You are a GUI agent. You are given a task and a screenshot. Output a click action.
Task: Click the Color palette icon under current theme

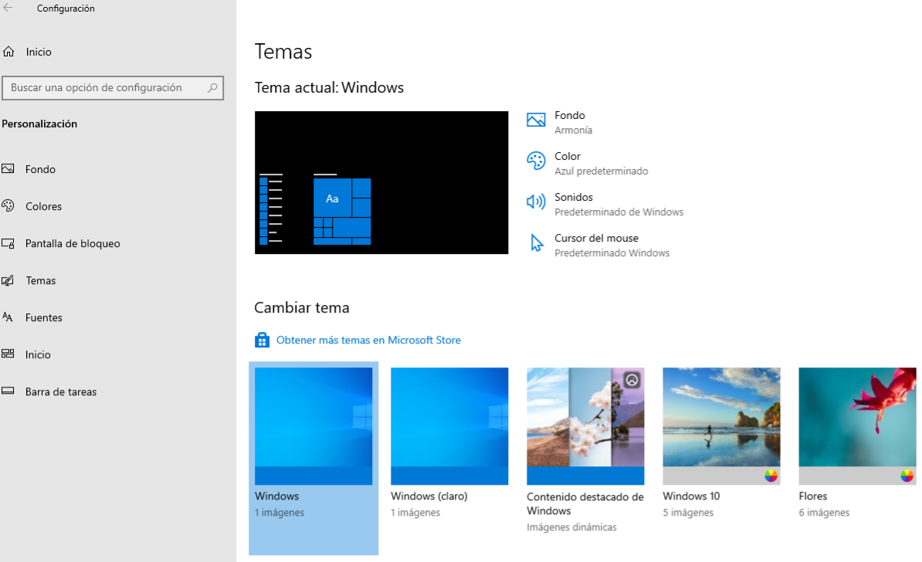536,161
